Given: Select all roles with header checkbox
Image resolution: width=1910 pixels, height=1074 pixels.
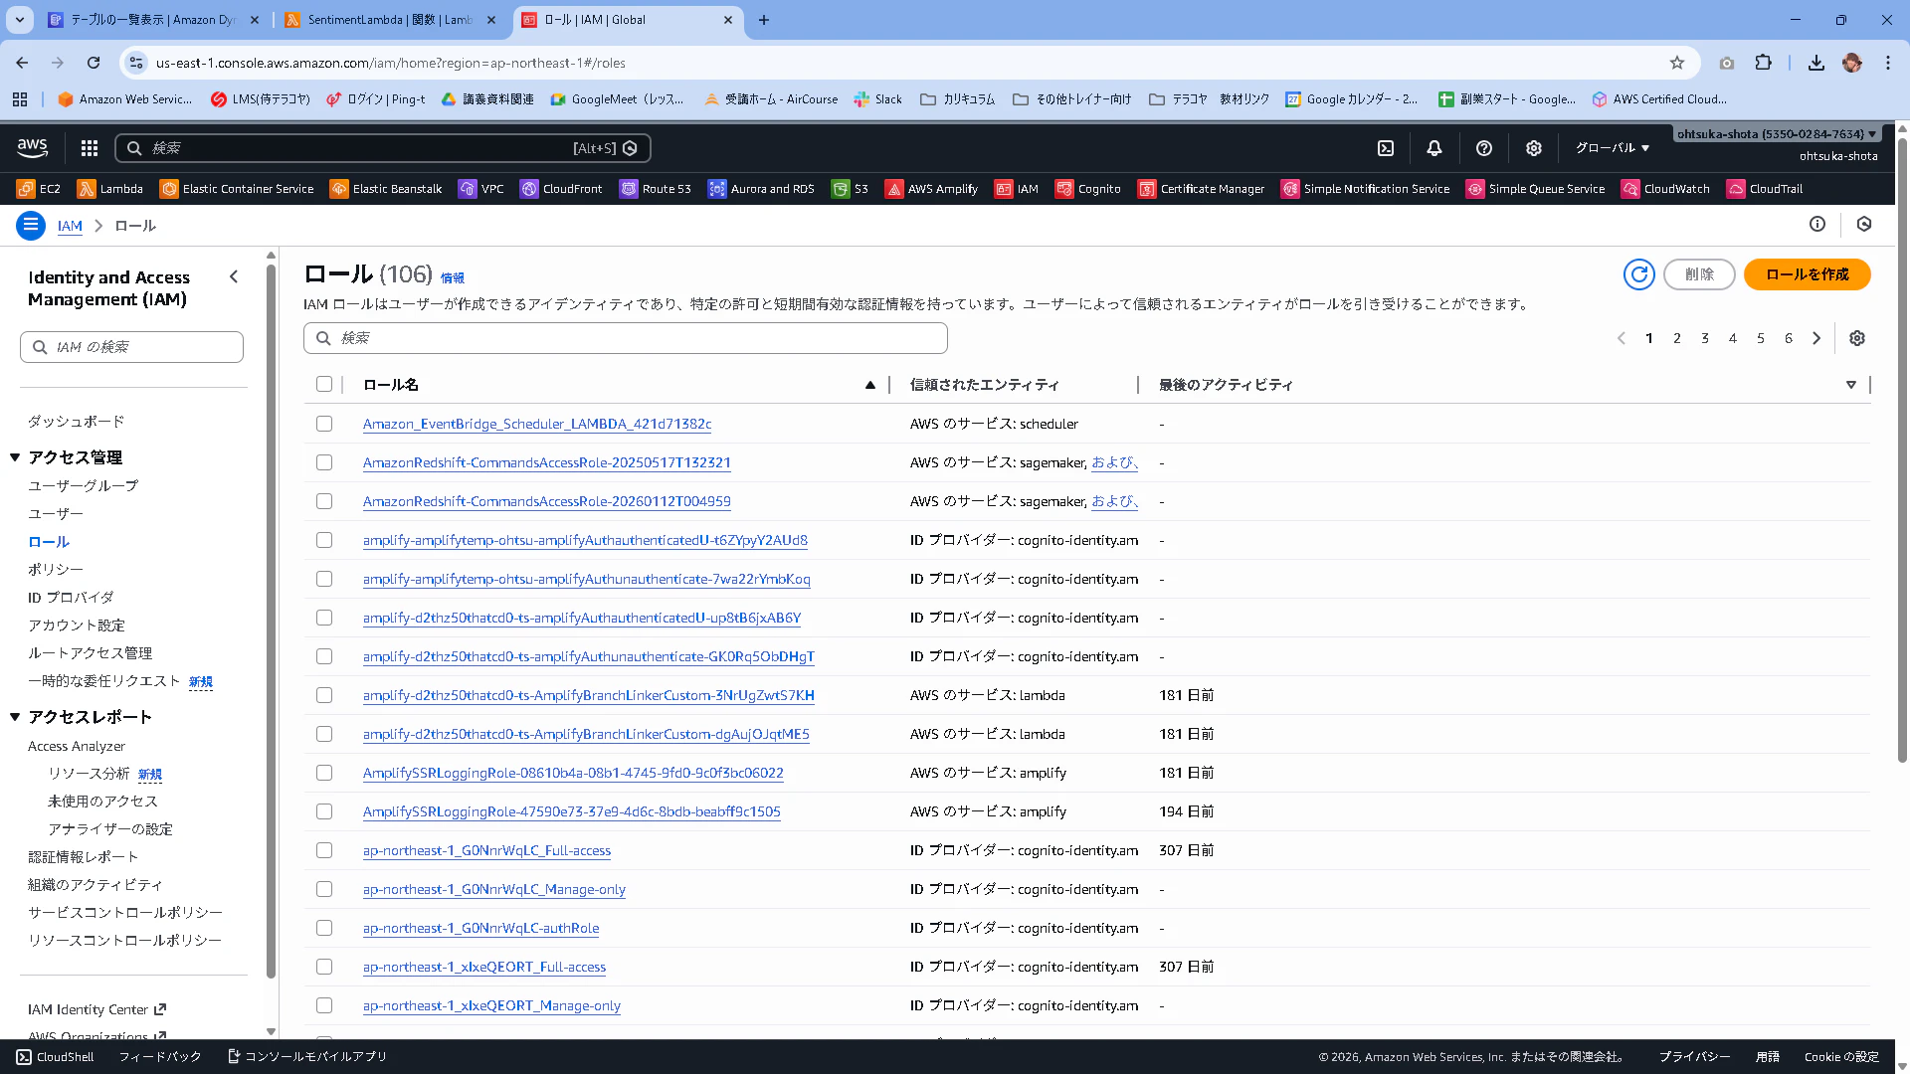Looking at the screenshot, I should (x=324, y=384).
